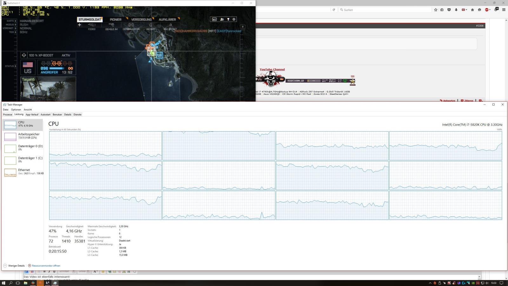Click the taskbar clock showing 13:33

point(493,283)
